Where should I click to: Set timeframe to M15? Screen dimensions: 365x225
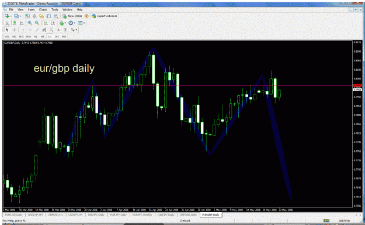point(21,37)
